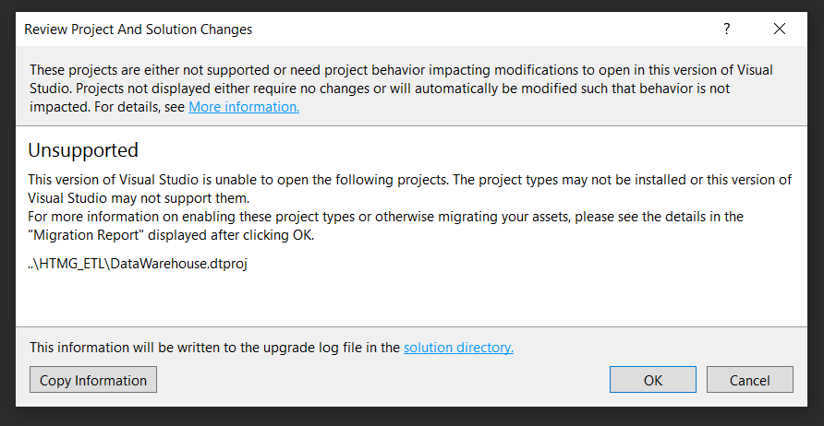
Task: Open the More information link
Action: (244, 107)
